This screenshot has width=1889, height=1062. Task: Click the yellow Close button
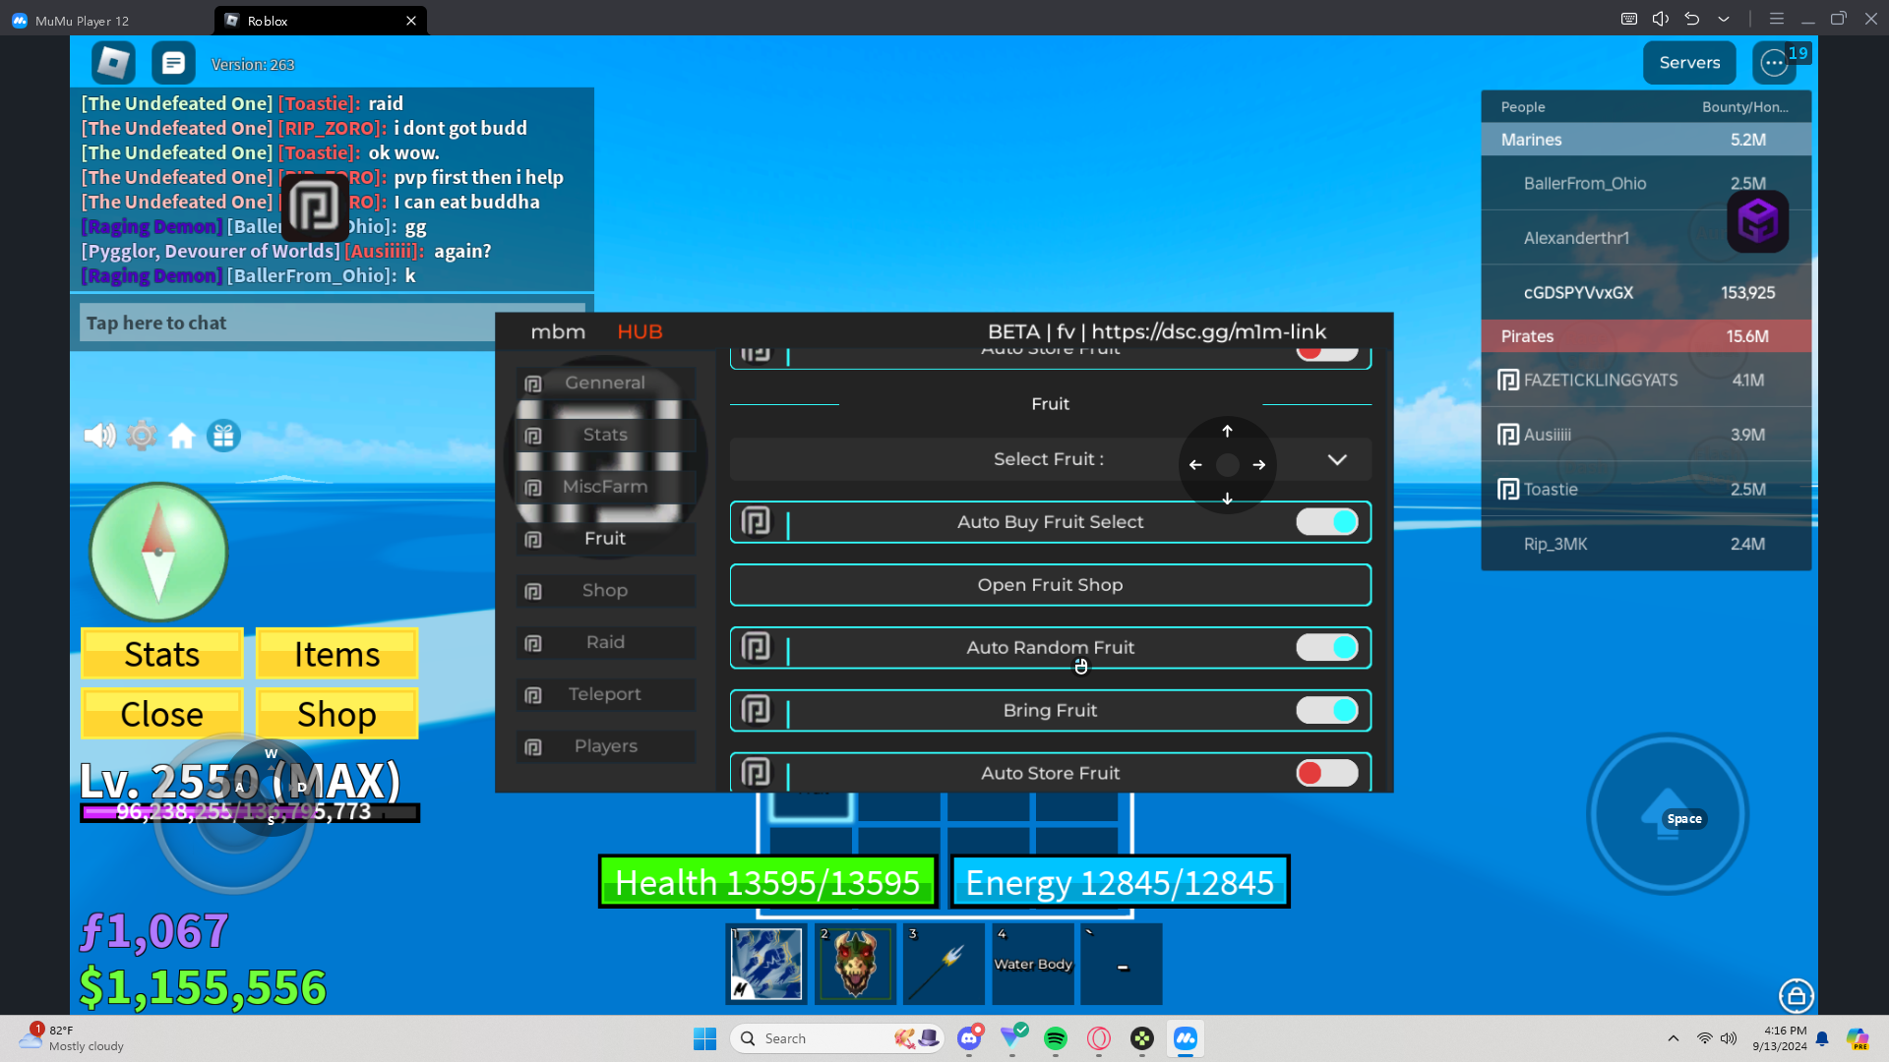pos(162,714)
